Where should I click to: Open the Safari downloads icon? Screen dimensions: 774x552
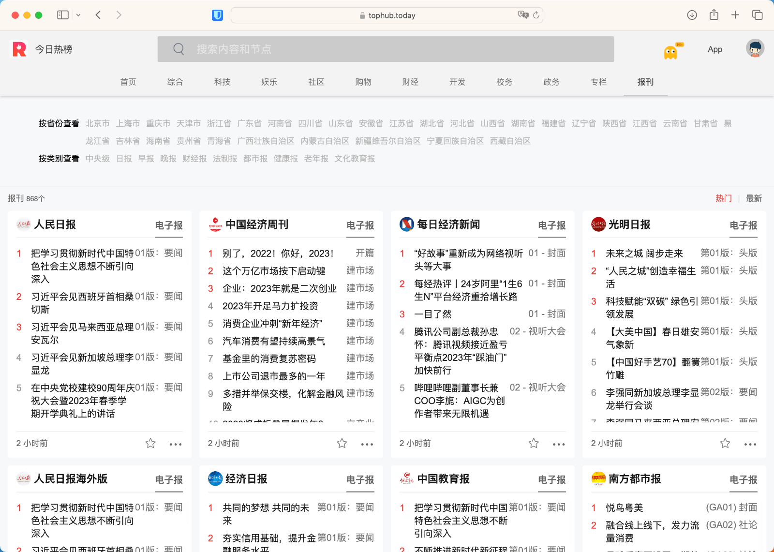[x=692, y=15]
